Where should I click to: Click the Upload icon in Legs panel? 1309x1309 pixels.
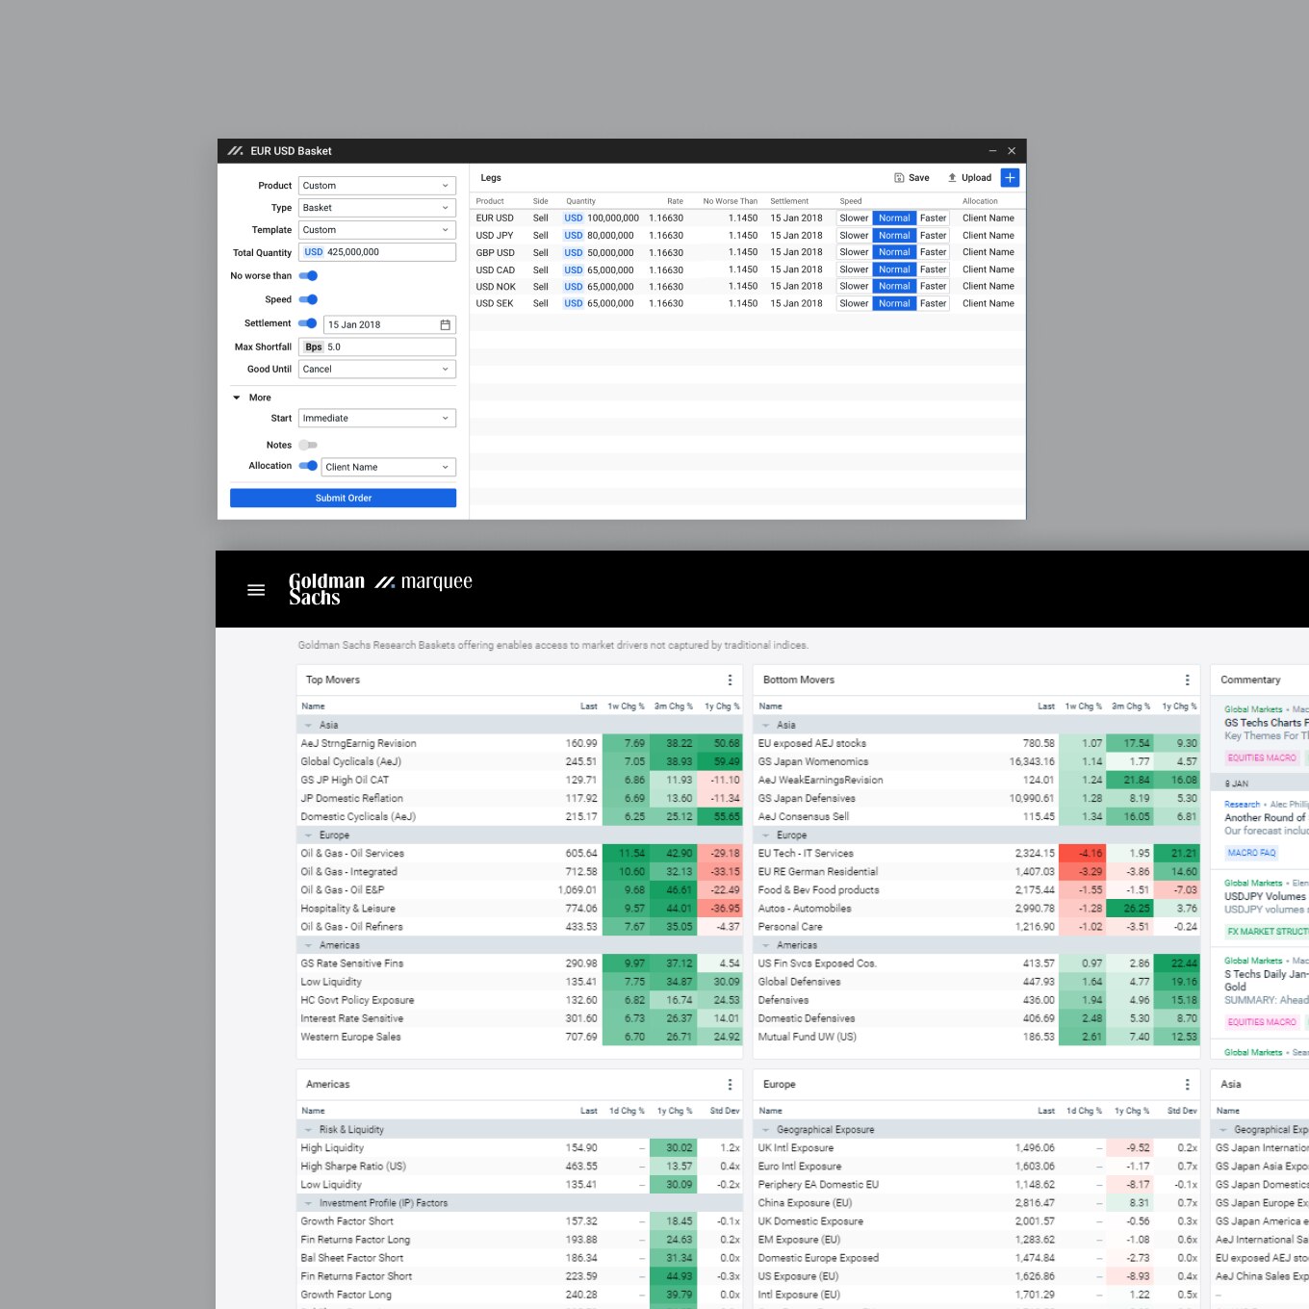(x=952, y=178)
